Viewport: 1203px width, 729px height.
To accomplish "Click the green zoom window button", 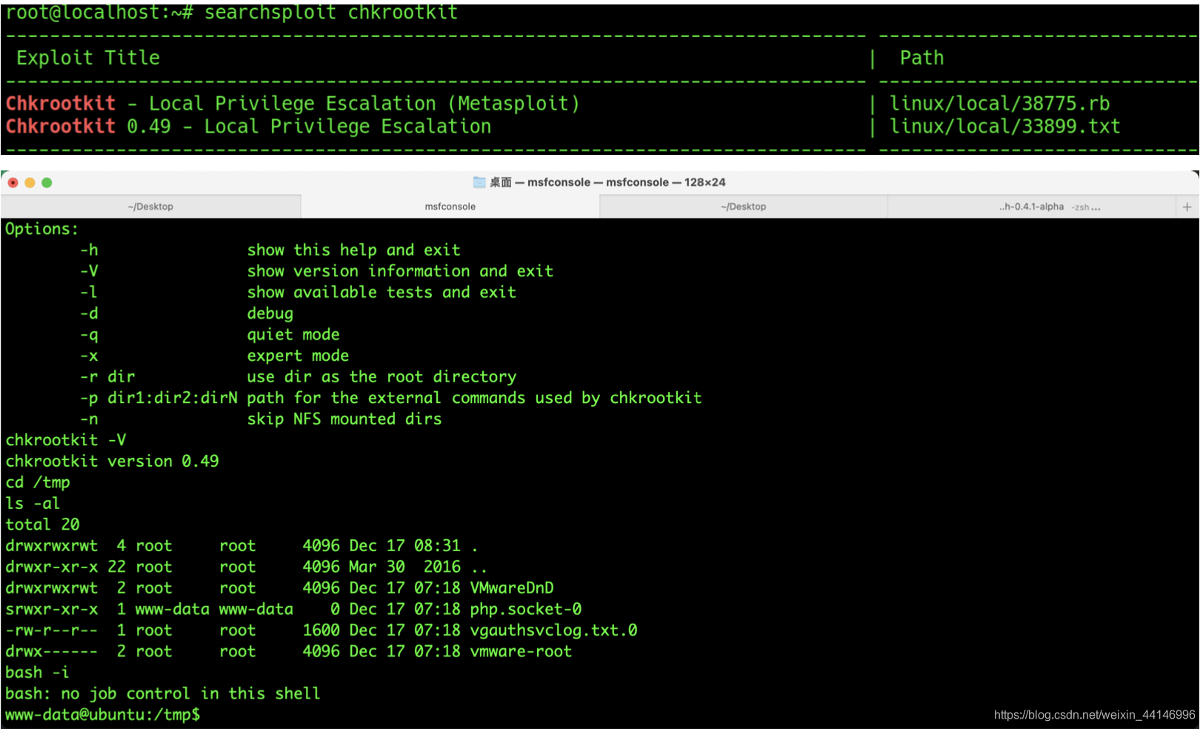I will [x=47, y=182].
